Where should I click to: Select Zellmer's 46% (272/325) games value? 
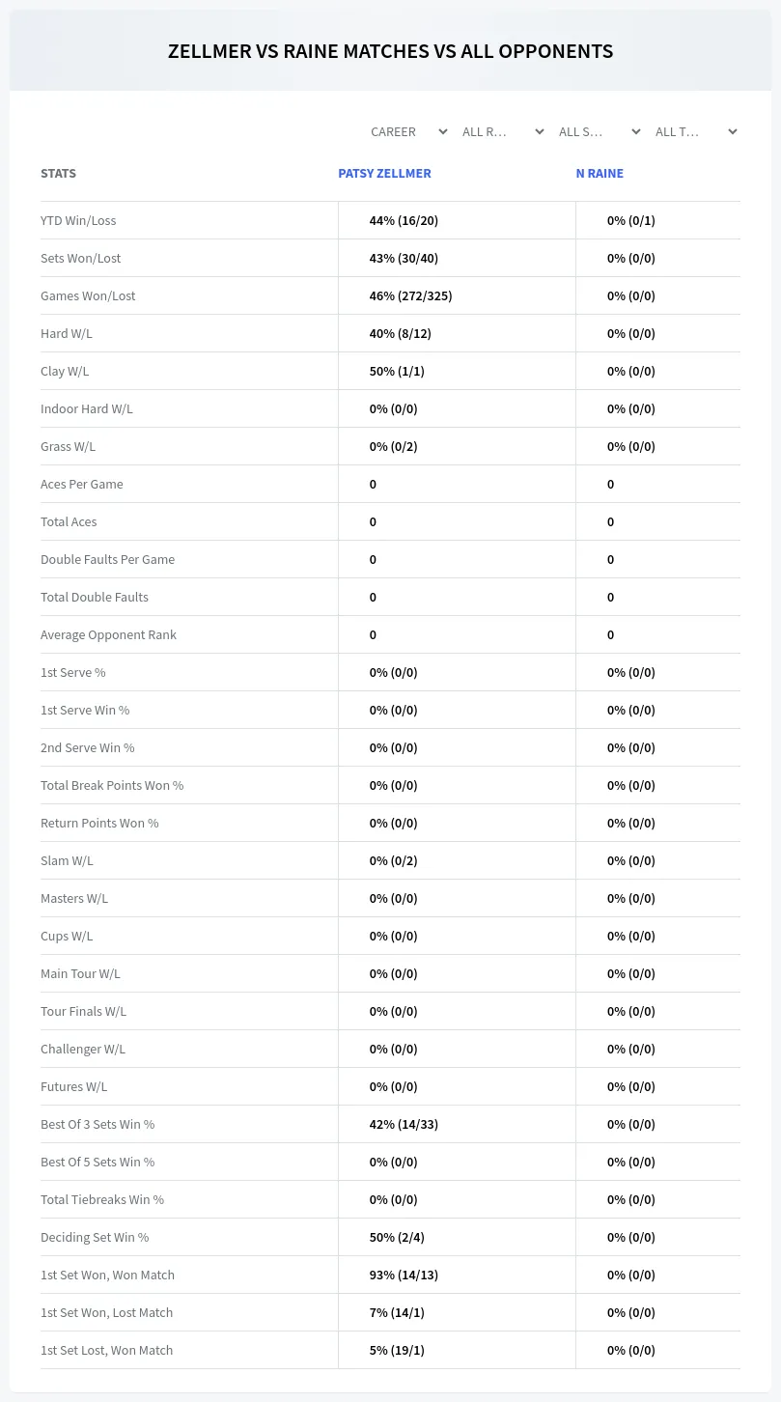pyautogui.click(x=410, y=295)
